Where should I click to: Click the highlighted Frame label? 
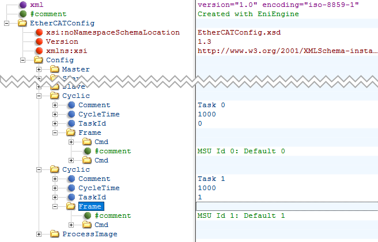coord(91,206)
